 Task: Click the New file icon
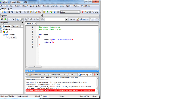coord(2,12)
